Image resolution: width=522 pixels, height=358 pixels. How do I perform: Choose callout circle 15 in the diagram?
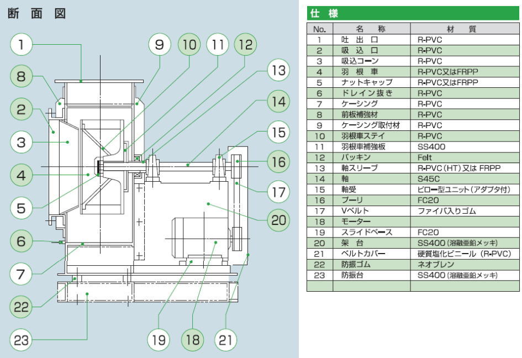pyautogui.click(x=278, y=132)
